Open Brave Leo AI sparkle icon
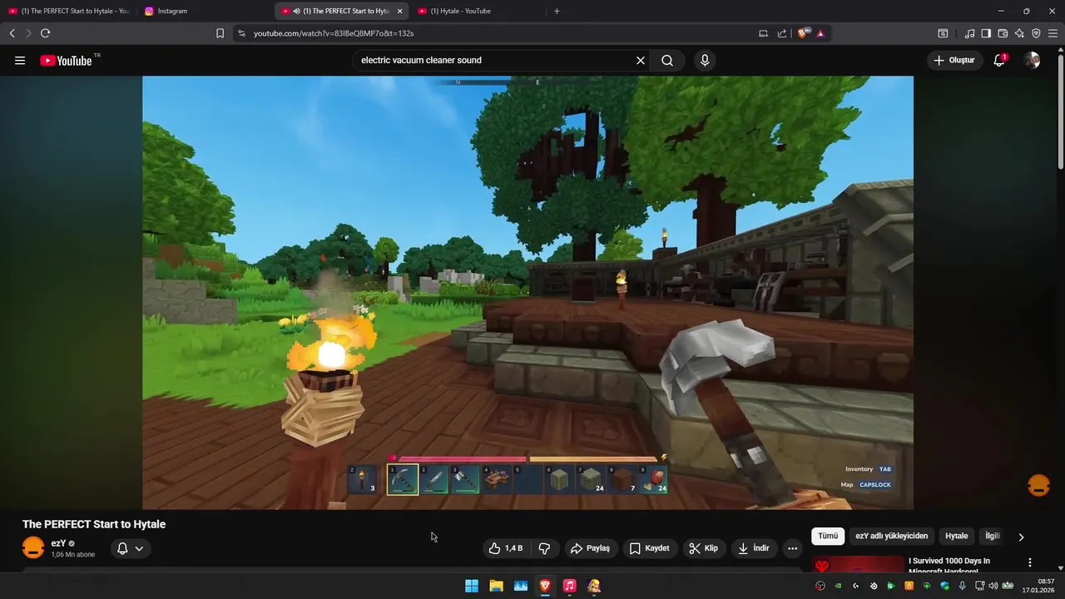Image resolution: width=1065 pixels, height=599 pixels. [1019, 33]
